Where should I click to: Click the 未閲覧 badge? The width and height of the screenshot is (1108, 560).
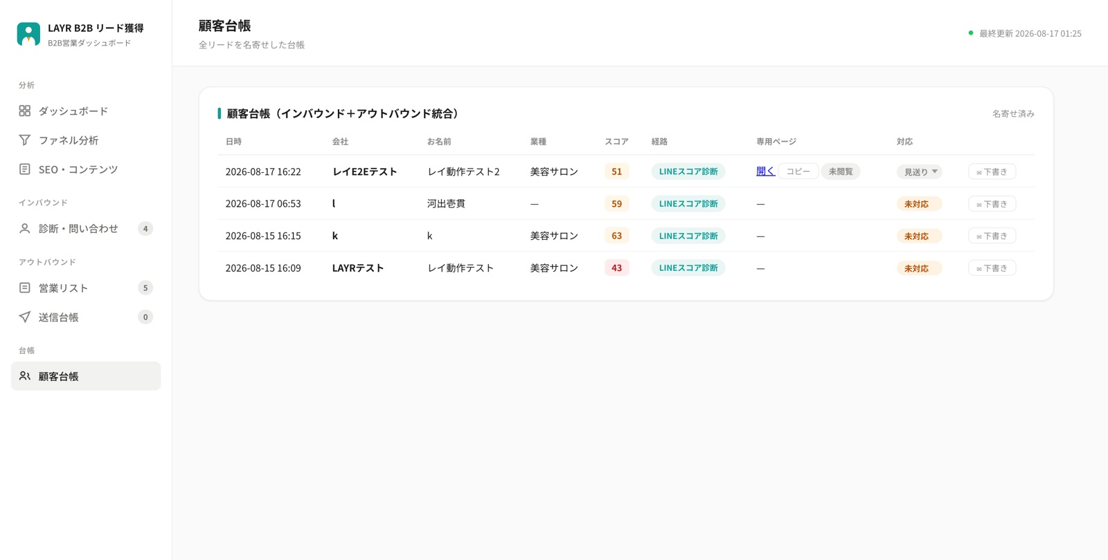point(841,171)
